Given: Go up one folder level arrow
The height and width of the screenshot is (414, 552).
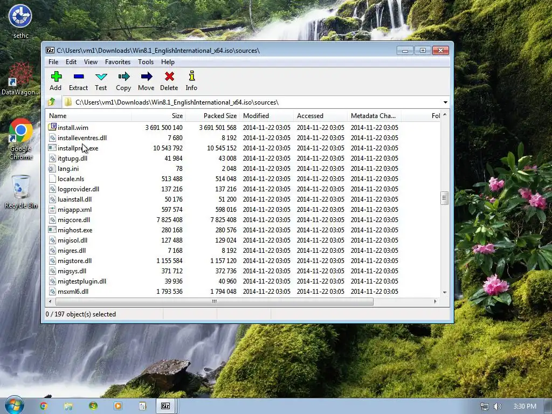Looking at the screenshot, I should pyautogui.click(x=52, y=102).
